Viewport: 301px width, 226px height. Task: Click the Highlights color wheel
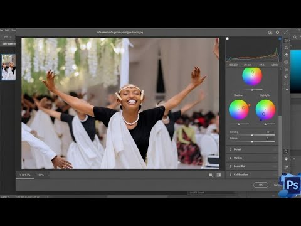point(265,110)
